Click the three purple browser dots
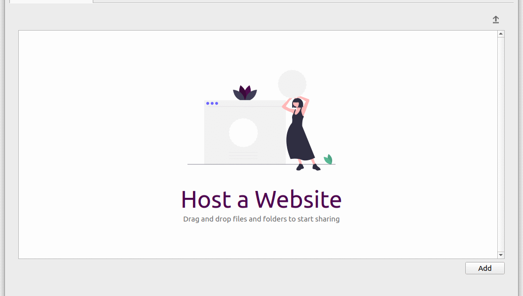Screen dimensions: 523x296 click(x=212, y=103)
